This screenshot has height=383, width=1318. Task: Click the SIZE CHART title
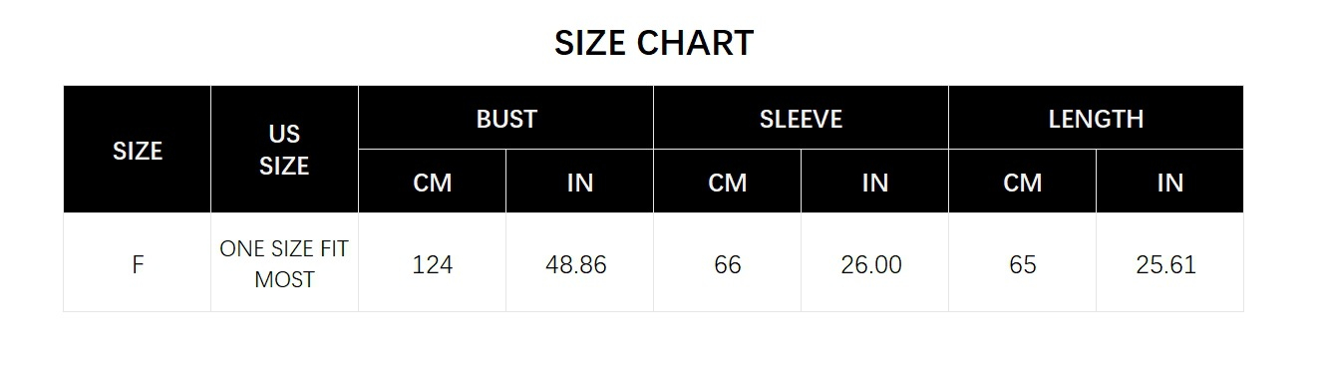click(654, 43)
